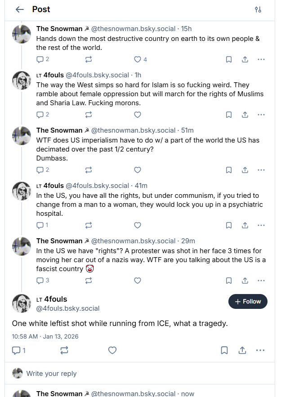
Task: Click the Write your reply field
Action: [x=135, y=373]
